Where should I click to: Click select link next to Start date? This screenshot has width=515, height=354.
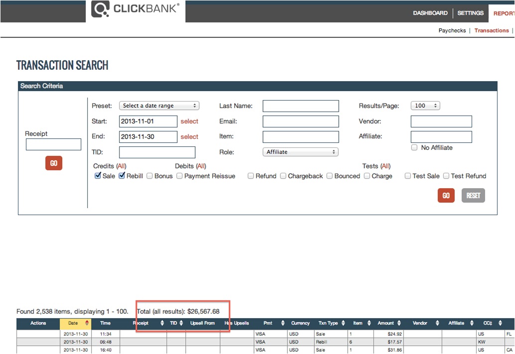coord(189,121)
